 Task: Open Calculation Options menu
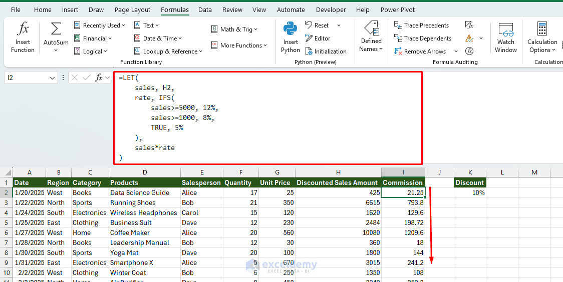click(542, 37)
